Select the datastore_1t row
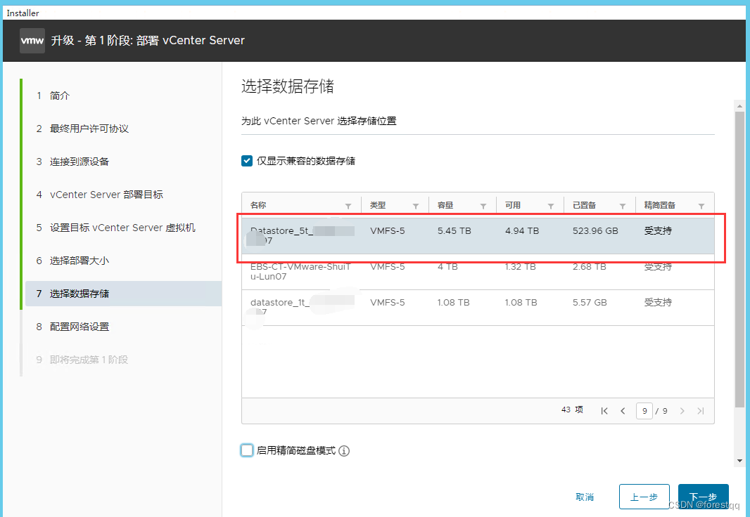Viewport: 750px width, 517px height. [x=478, y=308]
